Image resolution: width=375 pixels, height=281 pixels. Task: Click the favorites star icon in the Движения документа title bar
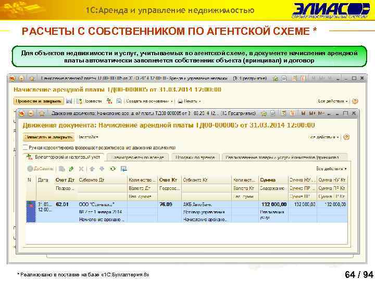tap(42, 113)
